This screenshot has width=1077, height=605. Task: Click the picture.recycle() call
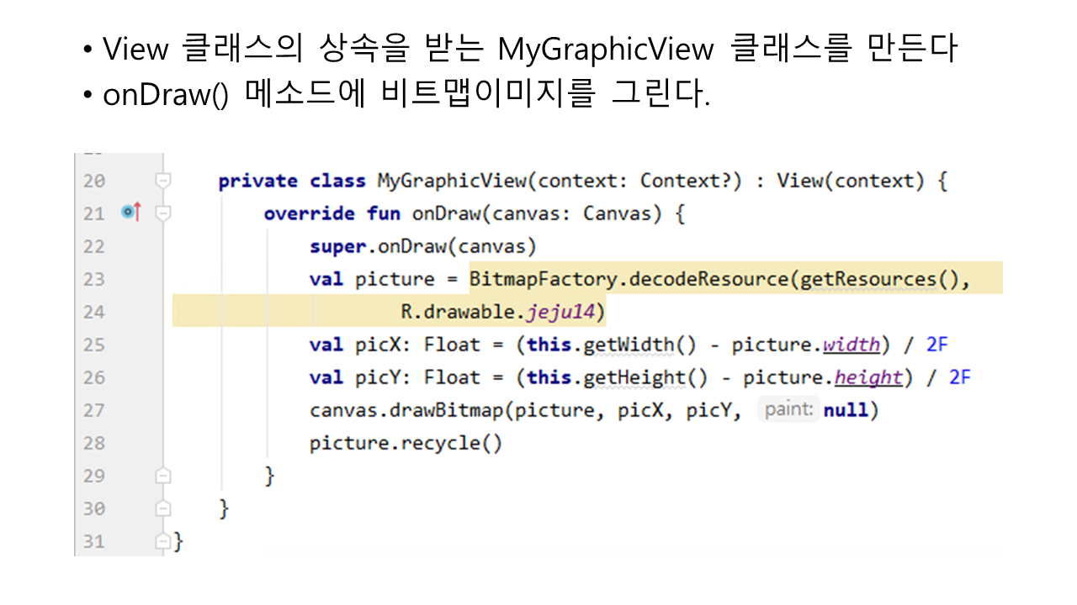406,443
